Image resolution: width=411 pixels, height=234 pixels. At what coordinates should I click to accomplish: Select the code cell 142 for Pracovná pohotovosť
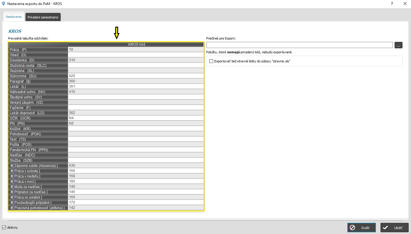[x=136, y=208]
